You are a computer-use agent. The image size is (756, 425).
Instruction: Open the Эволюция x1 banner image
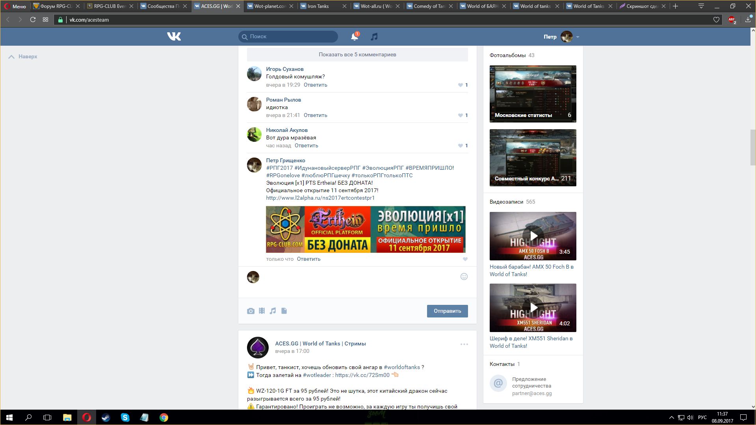(x=366, y=229)
